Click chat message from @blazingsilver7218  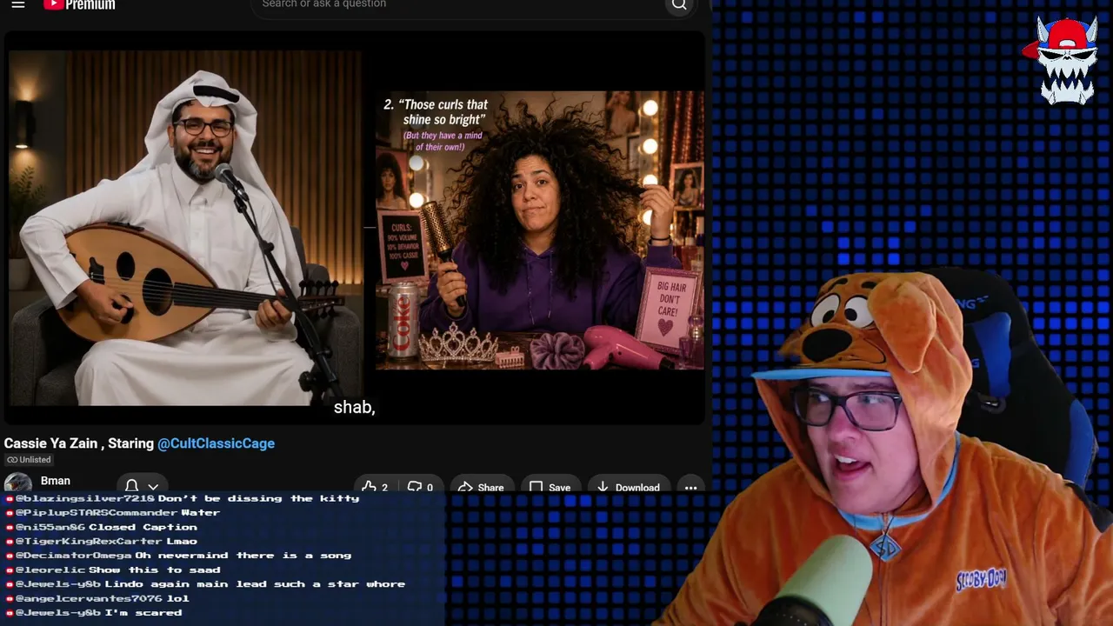183,498
